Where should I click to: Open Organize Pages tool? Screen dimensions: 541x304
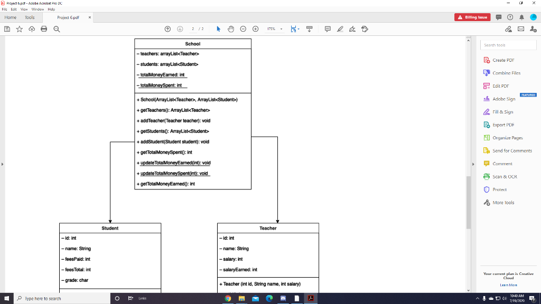click(503, 138)
